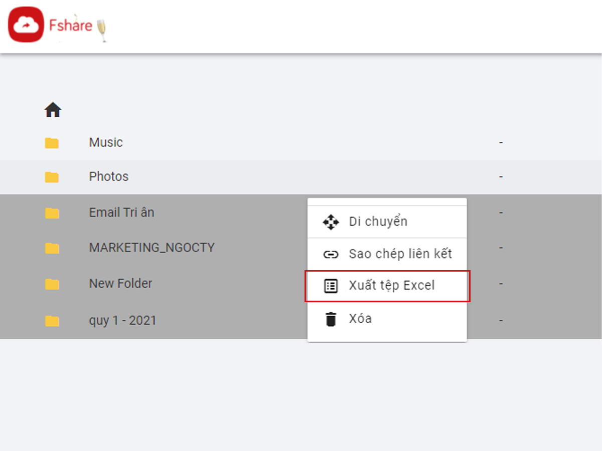Click the "quy 1 - 2021" folder name
The width and height of the screenshot is (602, 451).
point(122,320)
